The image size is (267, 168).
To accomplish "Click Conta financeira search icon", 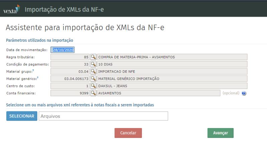I will click(x=93, y=93).
